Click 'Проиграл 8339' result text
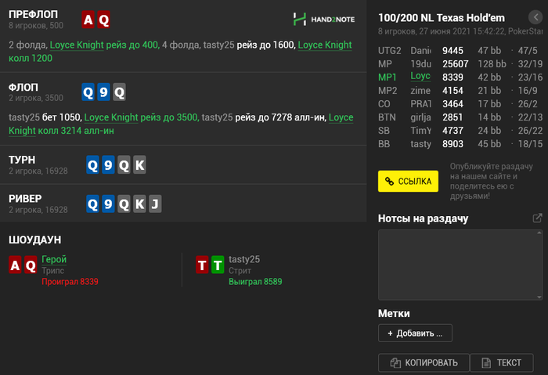 [70, 282]
